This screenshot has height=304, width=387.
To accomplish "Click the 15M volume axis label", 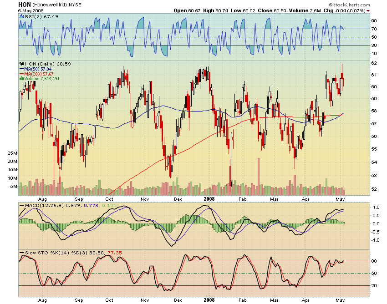I will (12, 169).
